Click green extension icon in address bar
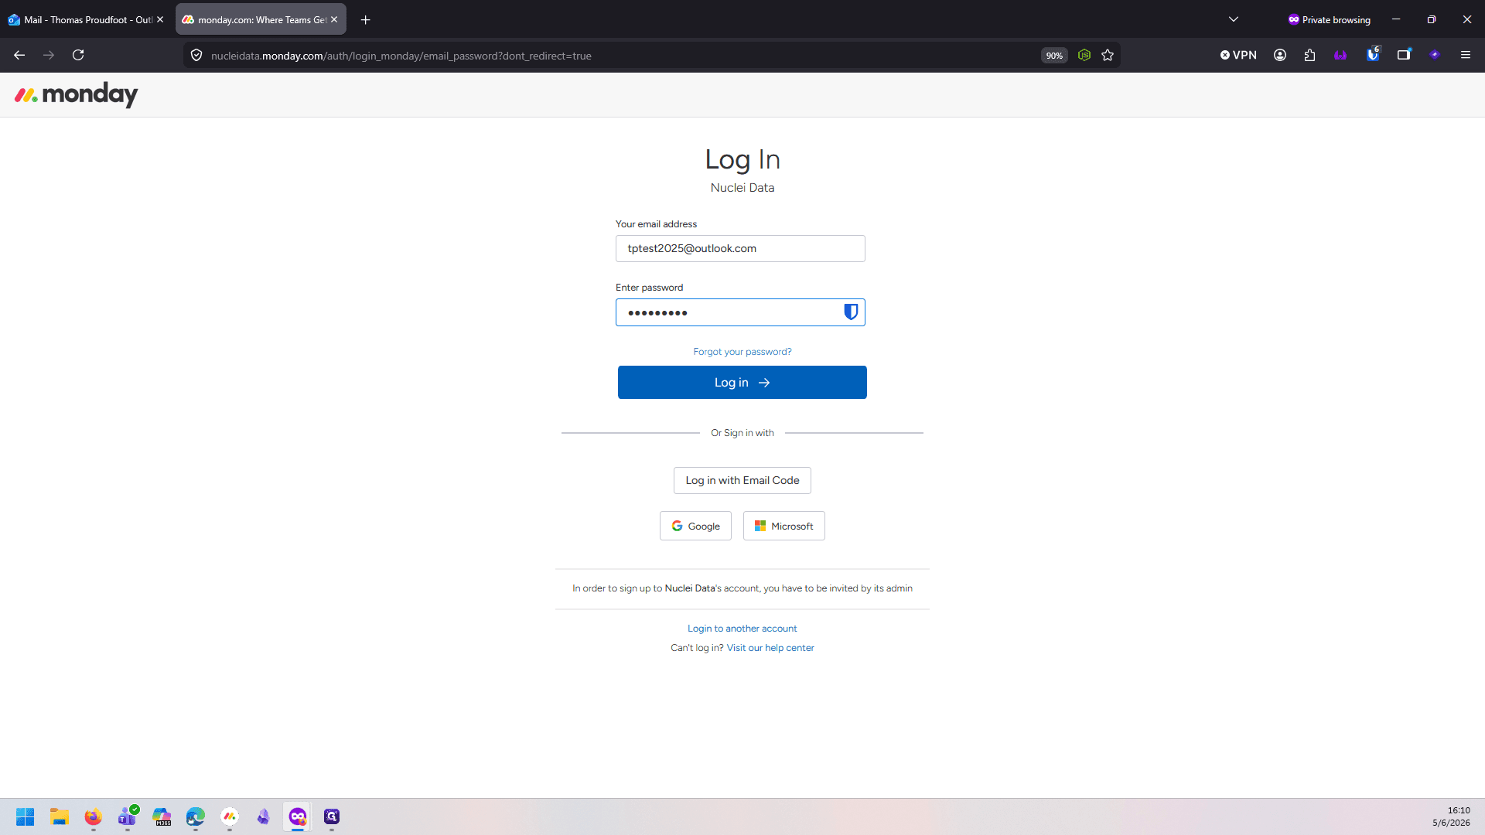This screenshot has height=835, width=1485. pos(1084,55)
